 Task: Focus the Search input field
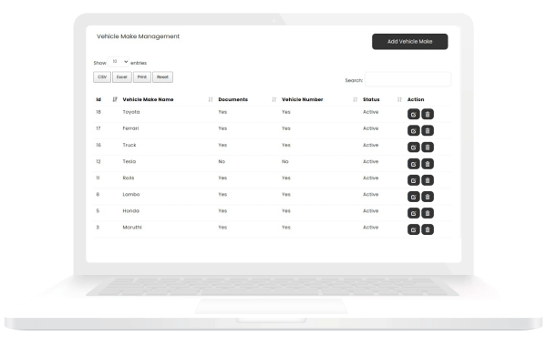(x=408, y=79)
